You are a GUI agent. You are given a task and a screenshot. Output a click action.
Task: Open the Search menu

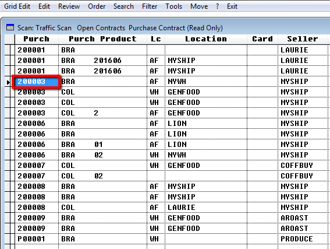click(x=123, y=6)
